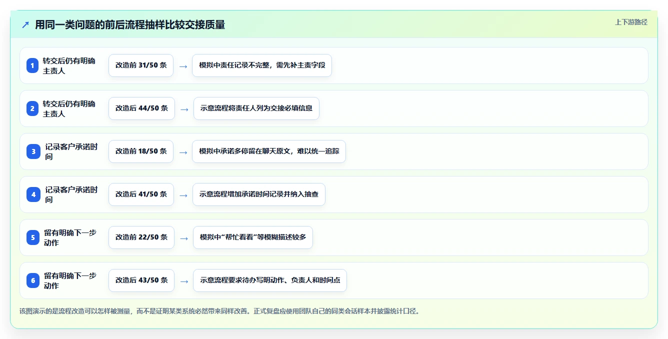668x339 pixels.
Task: Click row 6 label 留有明确下一步动作
Action: tap(70, 280)
